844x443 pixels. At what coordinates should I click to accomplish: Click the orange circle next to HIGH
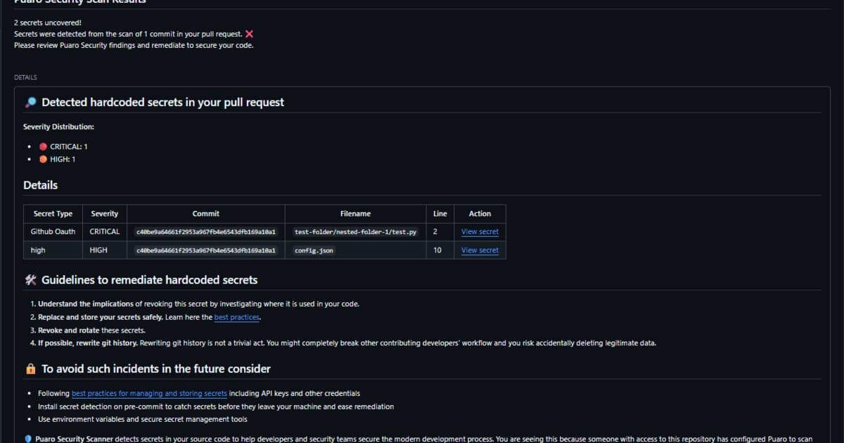click(x=43, y=160)
